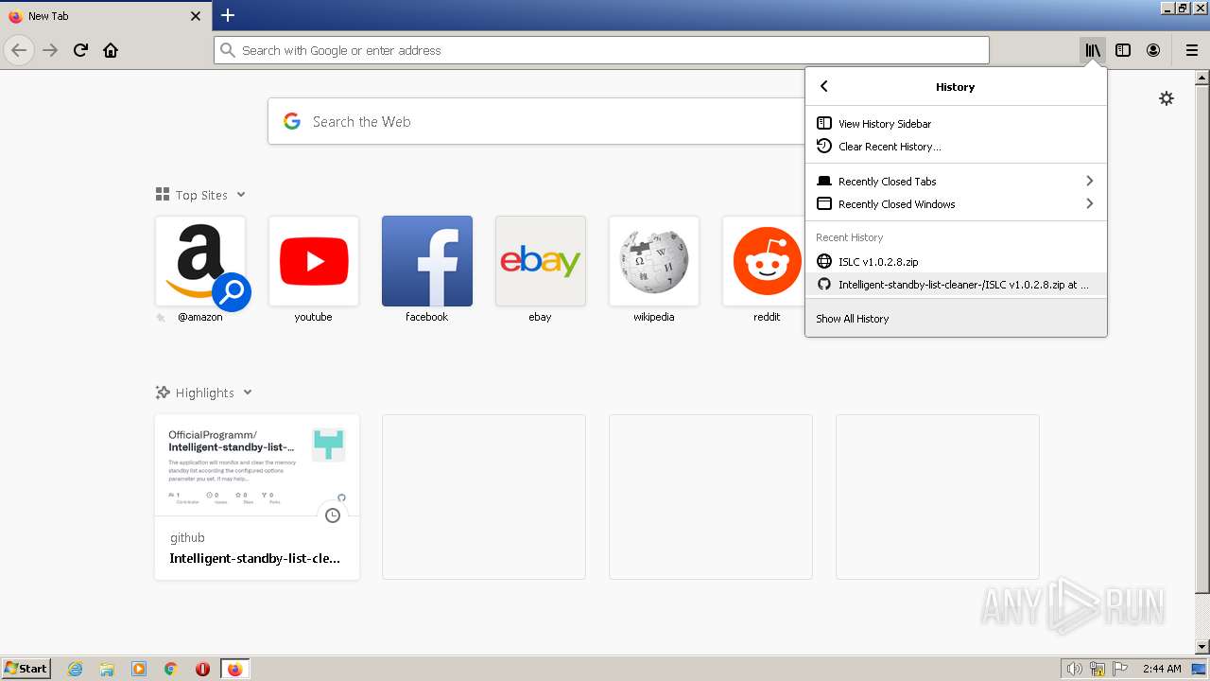This screenshot has width=1210, height=681.
Task: Launch Chrome from the taskbar
Action: pos(171,669)
